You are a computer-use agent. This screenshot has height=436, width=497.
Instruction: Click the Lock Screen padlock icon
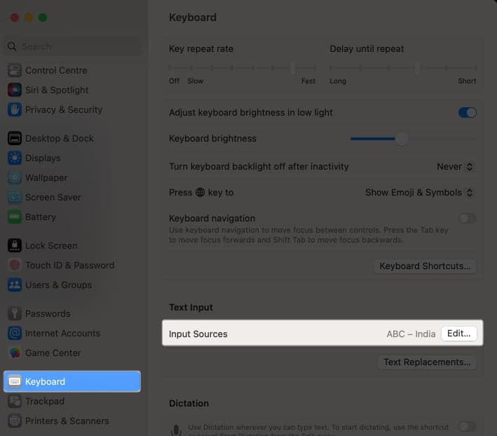point(15,245)
